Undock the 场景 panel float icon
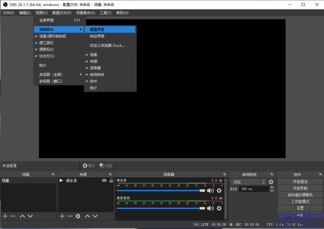The image size is (324, 229). click(x=53, y=174)
